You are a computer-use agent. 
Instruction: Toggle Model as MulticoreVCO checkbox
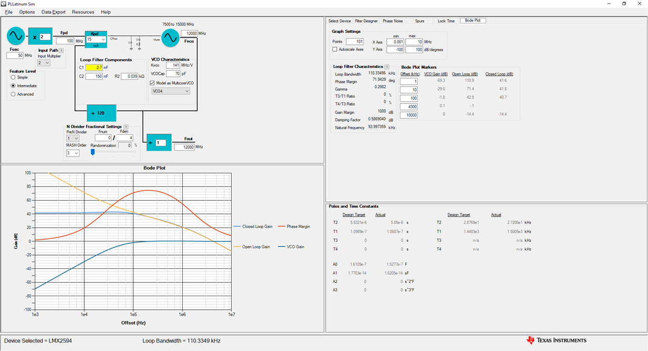coord(152,83)
